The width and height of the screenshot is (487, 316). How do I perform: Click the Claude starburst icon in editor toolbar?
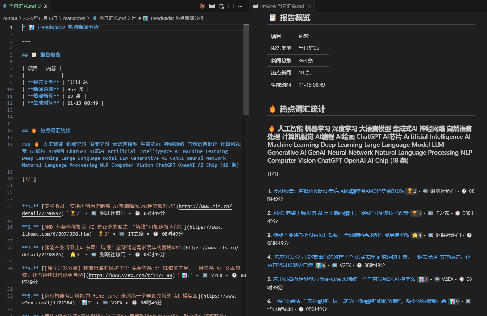point(203,6)
